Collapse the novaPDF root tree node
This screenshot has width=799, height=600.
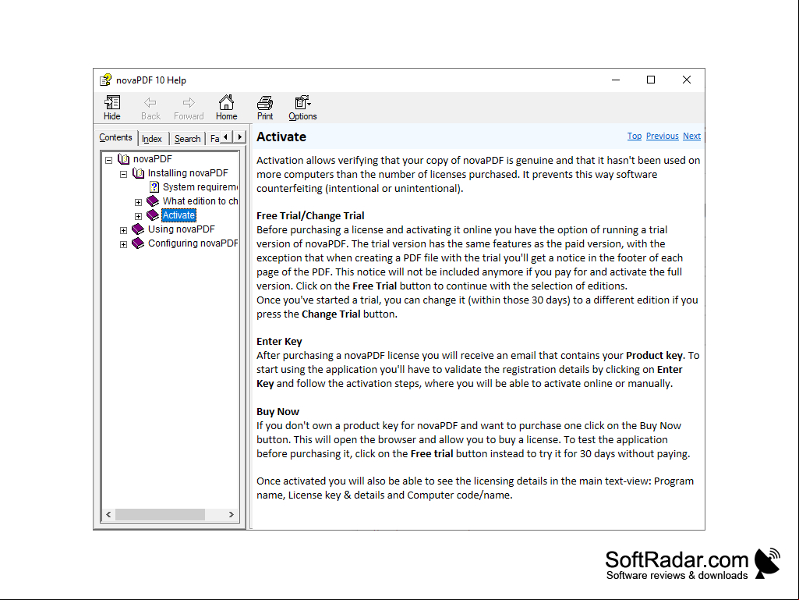(108, 160)
